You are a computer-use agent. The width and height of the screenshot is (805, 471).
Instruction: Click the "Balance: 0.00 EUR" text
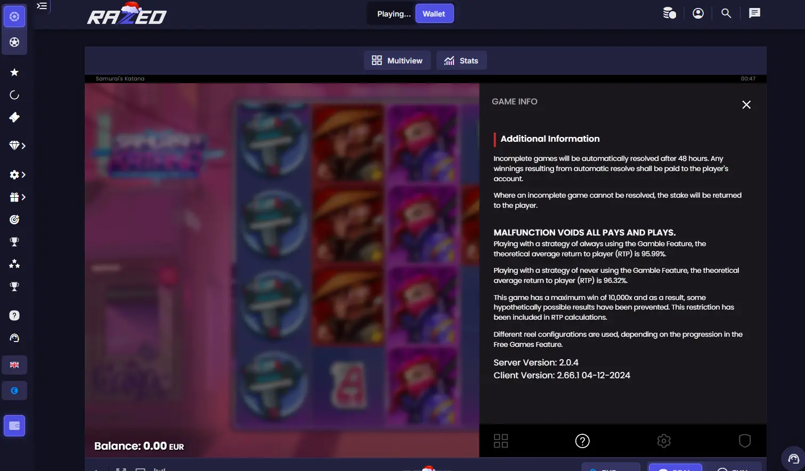click(139, 446)
